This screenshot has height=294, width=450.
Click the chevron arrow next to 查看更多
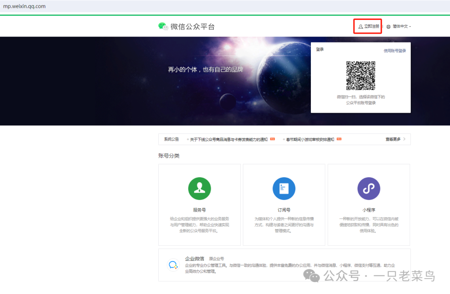point(404,139)
